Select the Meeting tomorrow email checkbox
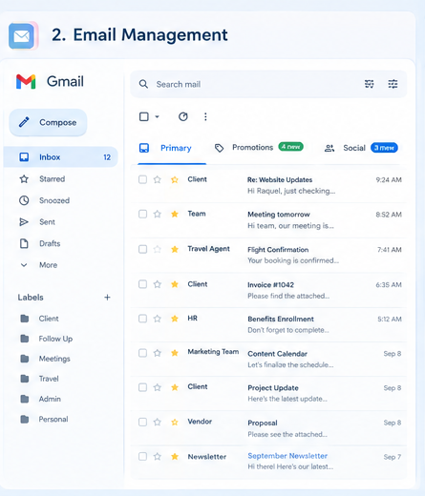425x496 pixels. tap(142, 214)
